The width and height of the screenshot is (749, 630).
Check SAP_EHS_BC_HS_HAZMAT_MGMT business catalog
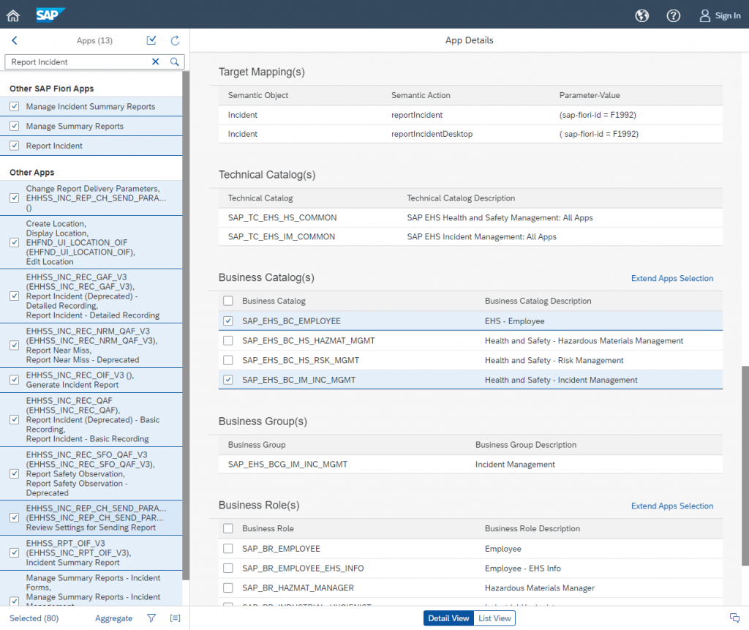coord(228,340)
